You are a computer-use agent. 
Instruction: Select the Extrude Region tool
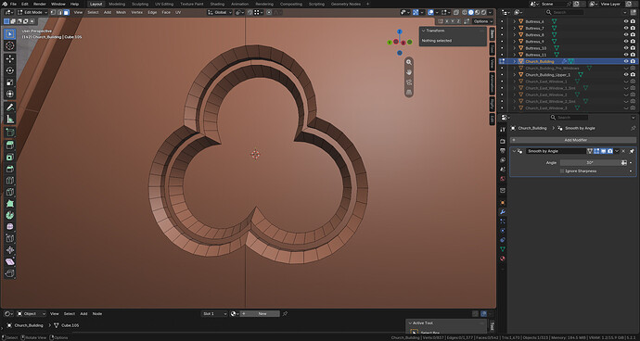coord(10,145)
